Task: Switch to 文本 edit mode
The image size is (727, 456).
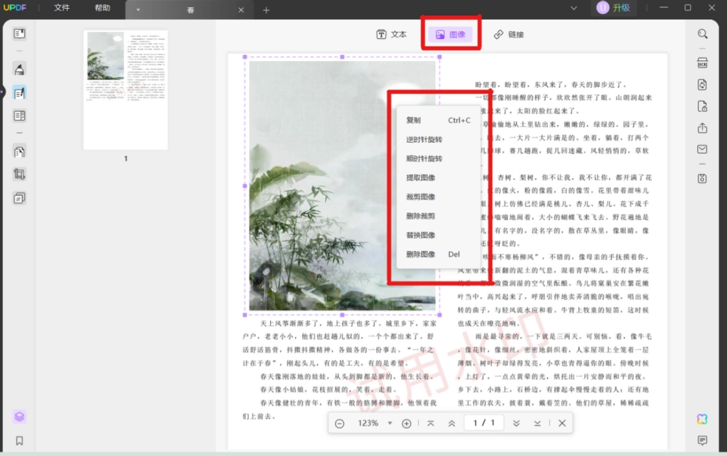Action: 391,34
